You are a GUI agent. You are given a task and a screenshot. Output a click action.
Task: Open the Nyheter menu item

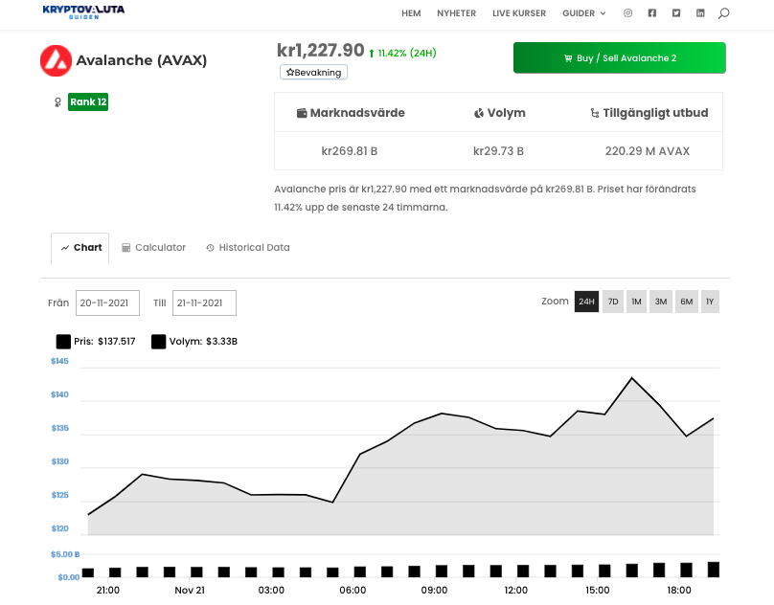456,13
